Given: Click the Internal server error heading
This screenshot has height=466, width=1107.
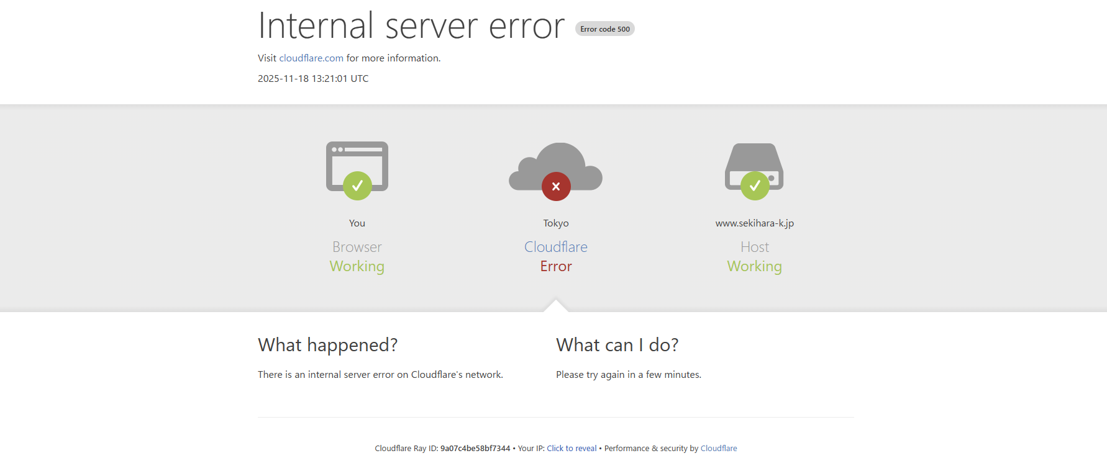Looking at the screenshot, I should (411, 27).
